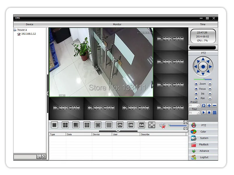Click right Pan button
234x175 pixels.
[x=210, y=98]
